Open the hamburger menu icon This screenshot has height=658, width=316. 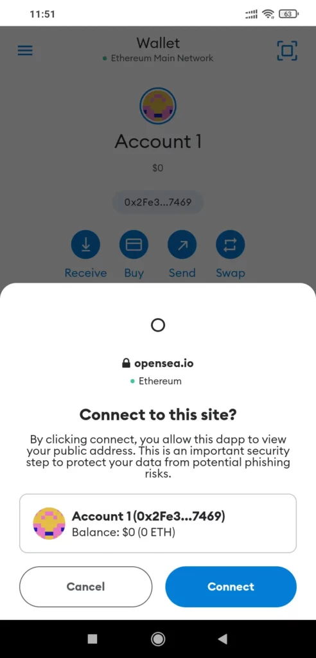25,51
